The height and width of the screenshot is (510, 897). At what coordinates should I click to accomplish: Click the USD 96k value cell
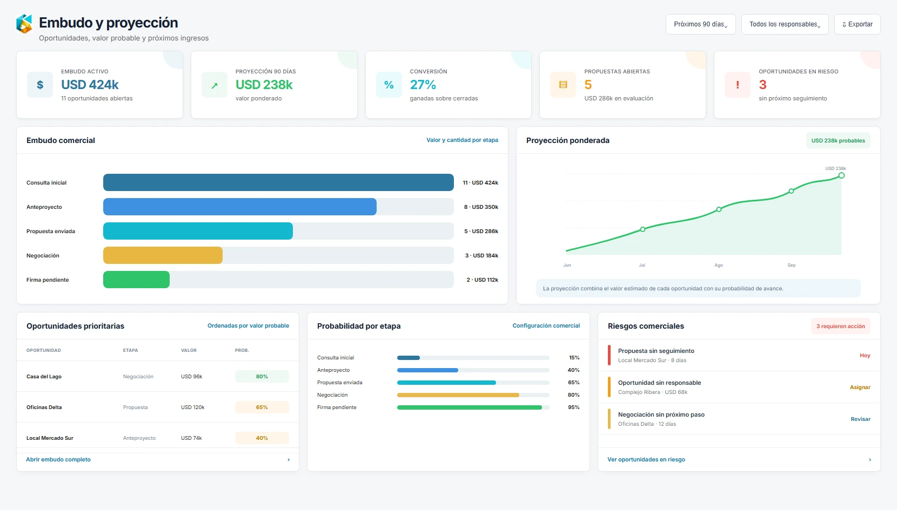(191, 376)
